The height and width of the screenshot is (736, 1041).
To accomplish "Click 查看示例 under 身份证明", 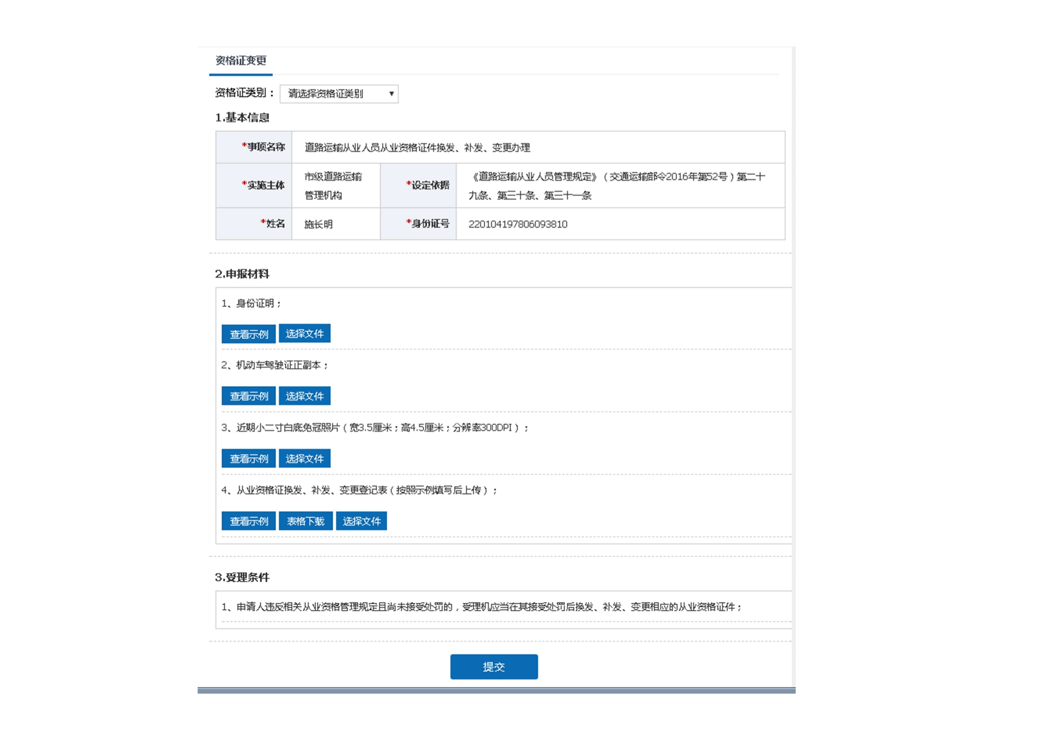I will 248,334.
